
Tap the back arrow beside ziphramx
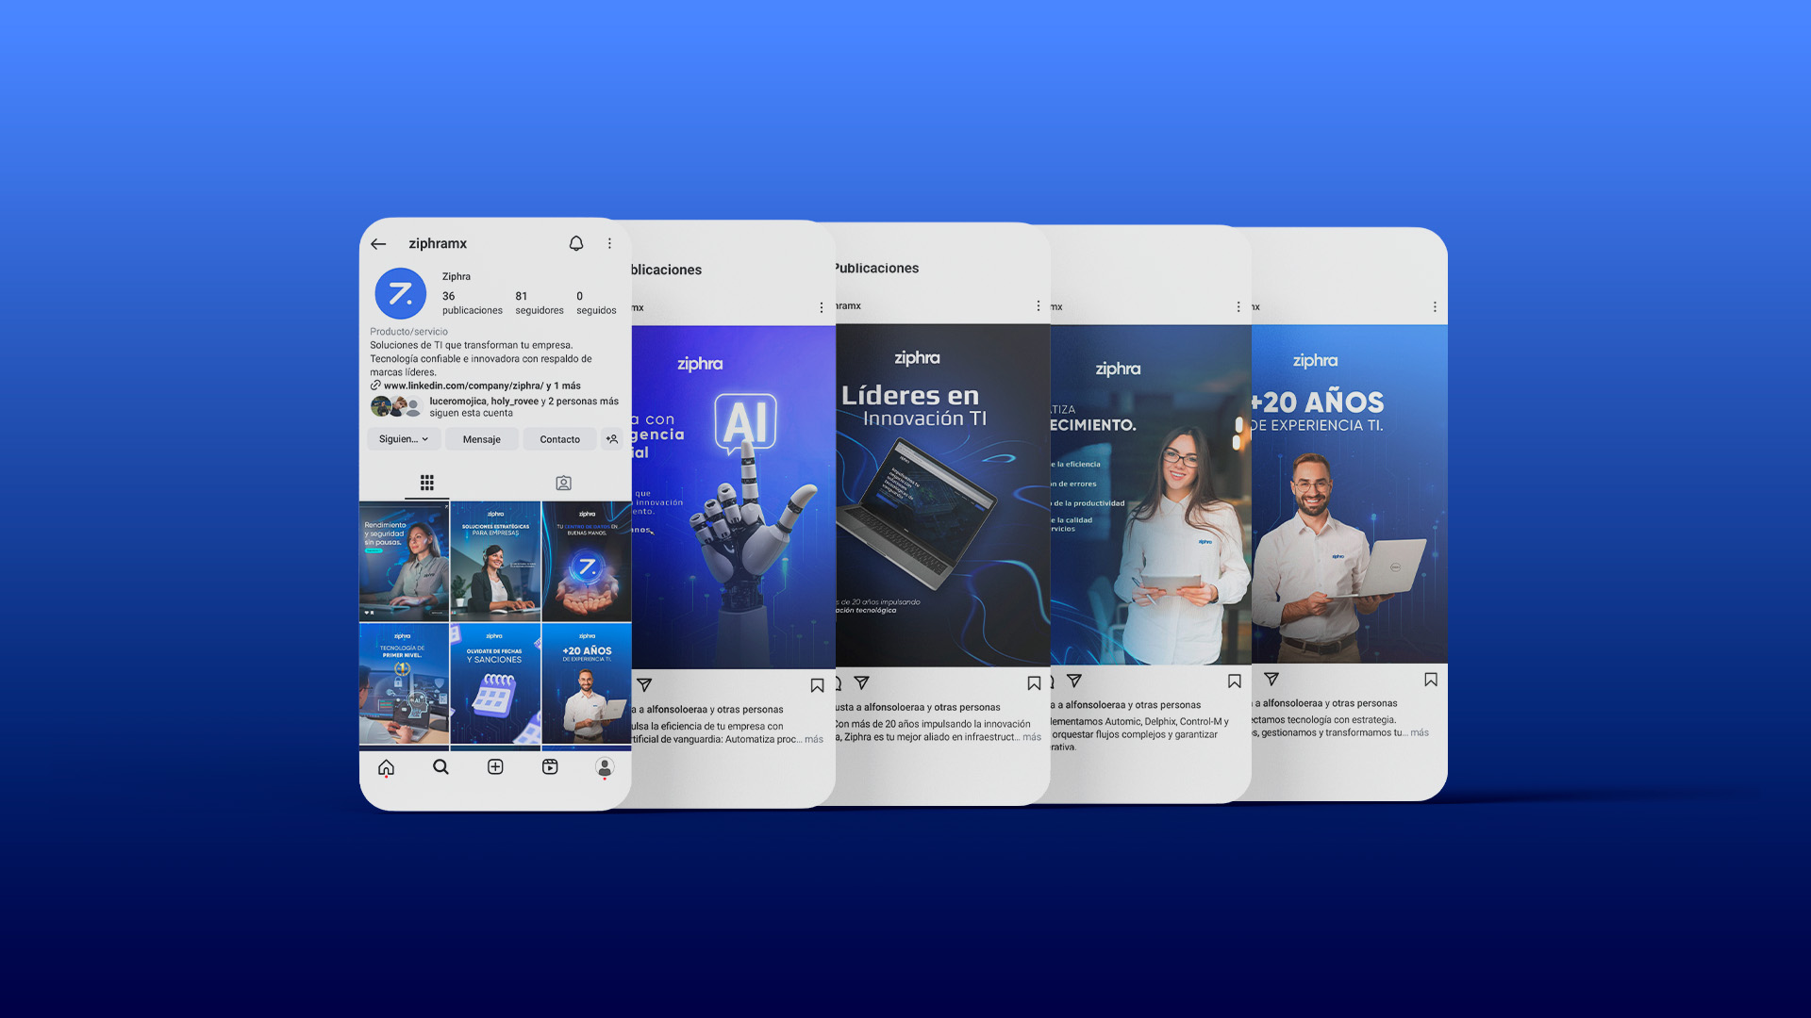pyautogui.click(x=378, y=244)
